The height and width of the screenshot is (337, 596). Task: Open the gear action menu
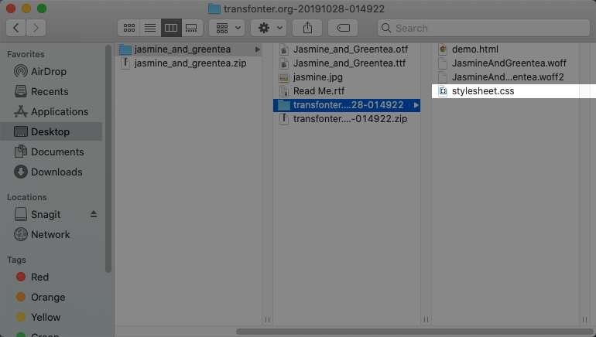[x=269, y=28]
